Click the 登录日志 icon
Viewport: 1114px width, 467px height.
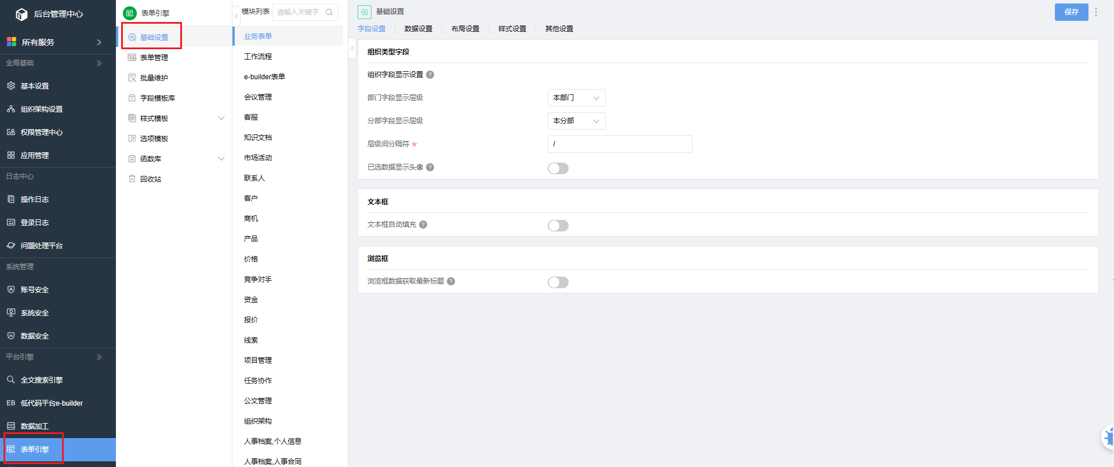(11, 222)
